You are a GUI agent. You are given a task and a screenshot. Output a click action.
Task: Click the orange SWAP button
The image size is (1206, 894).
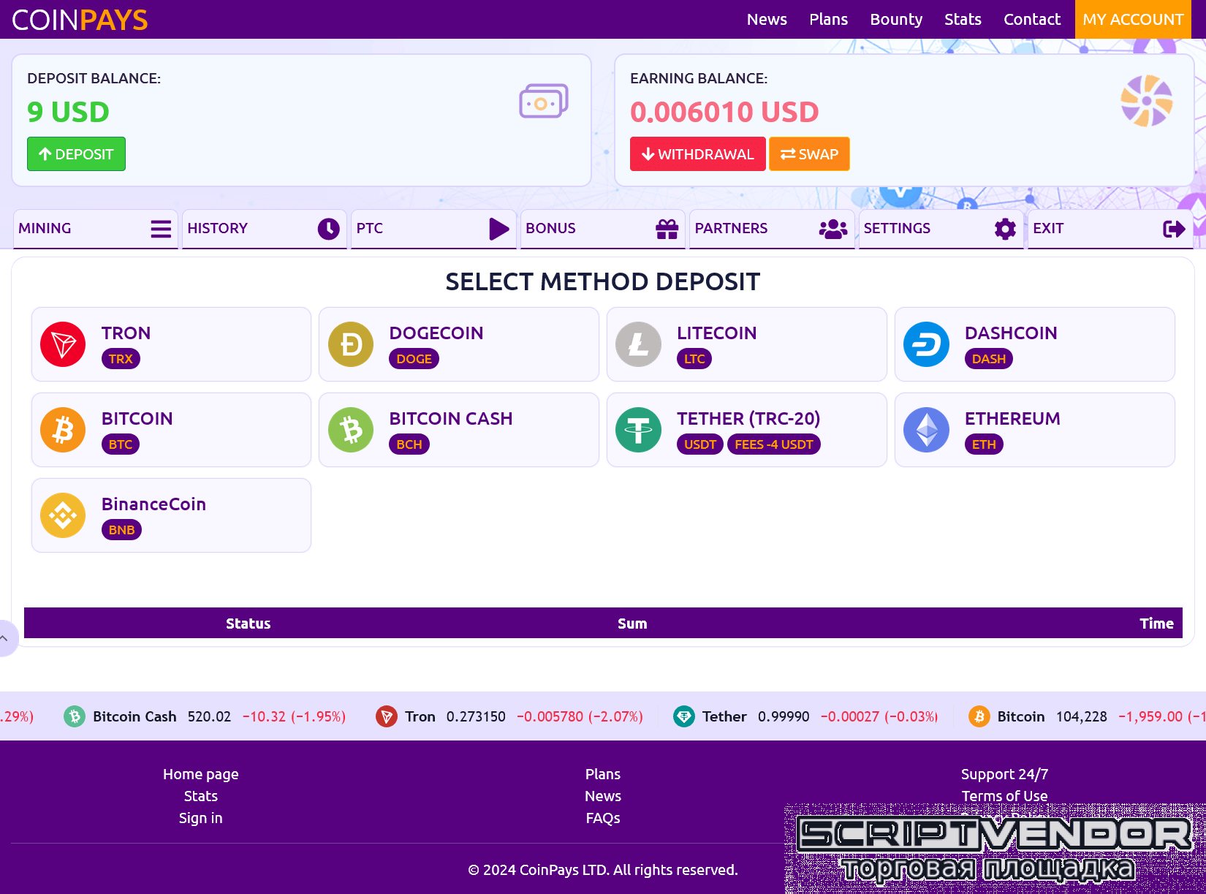tap(809, 154)
